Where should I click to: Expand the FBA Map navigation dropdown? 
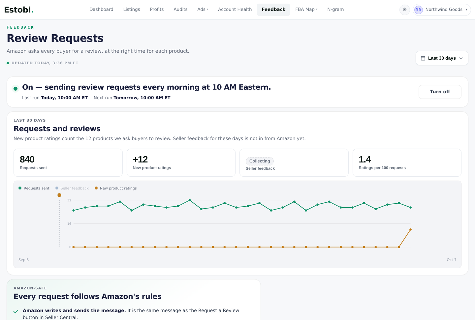[x=306, y=10]
